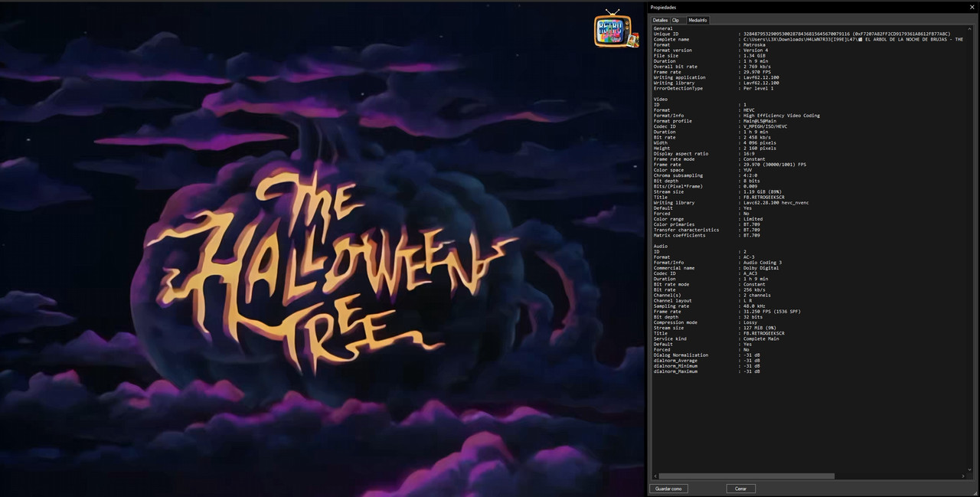
Task: Click the 127 MiB (9%) stream size
Action: point(759,327)
